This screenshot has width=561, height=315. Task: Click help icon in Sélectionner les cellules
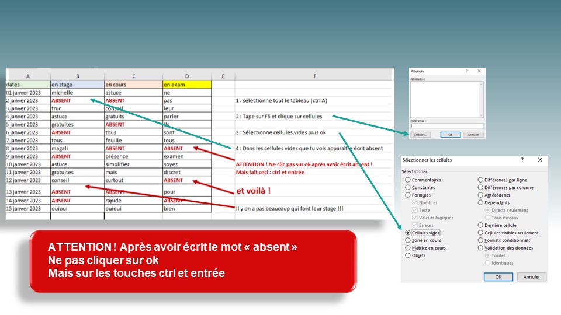click(522, 160)
